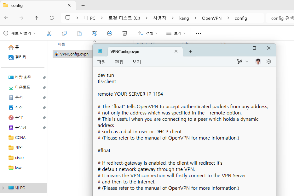Click the Copy icon in Explorer toolbar
Viewport: 294px width, 196px height.
(64, 33)
